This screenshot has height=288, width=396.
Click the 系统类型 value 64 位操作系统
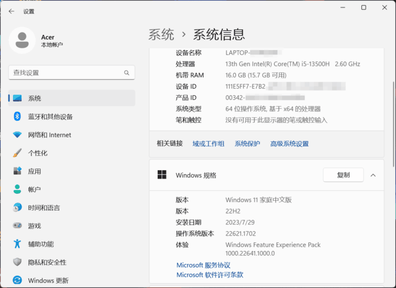(x=273, y=109)
